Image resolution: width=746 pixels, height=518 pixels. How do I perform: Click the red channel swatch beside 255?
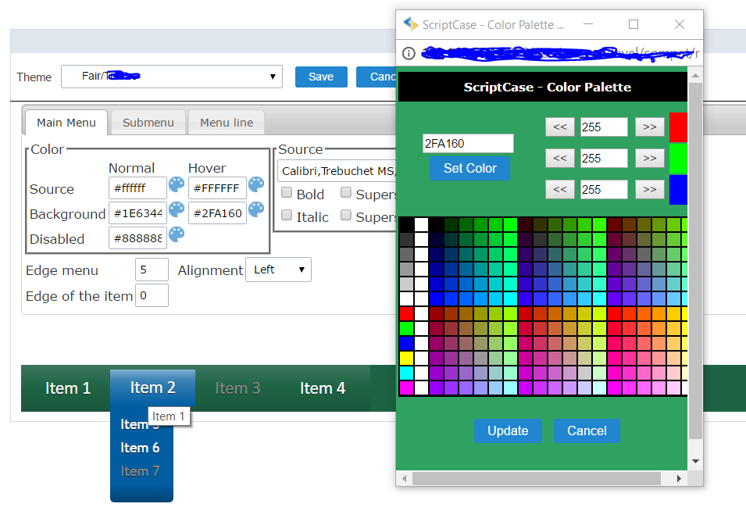(678, 127)
